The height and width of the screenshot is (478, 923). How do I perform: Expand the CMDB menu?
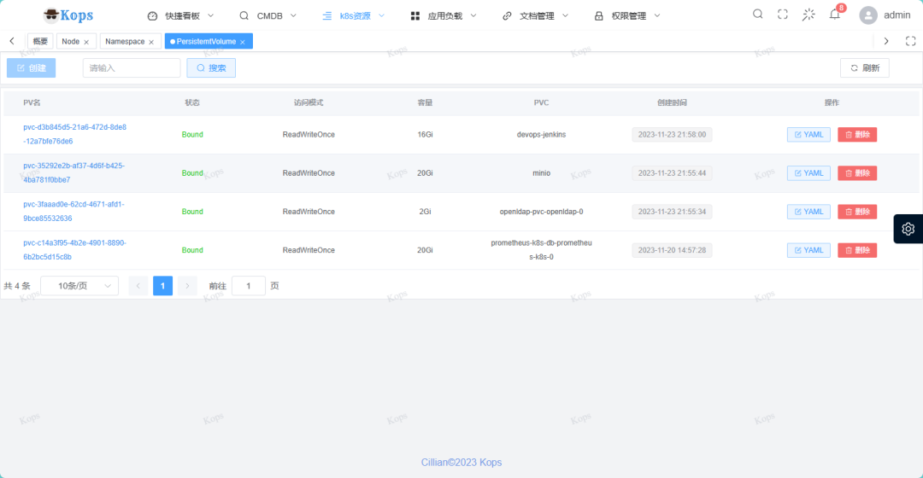267,16
